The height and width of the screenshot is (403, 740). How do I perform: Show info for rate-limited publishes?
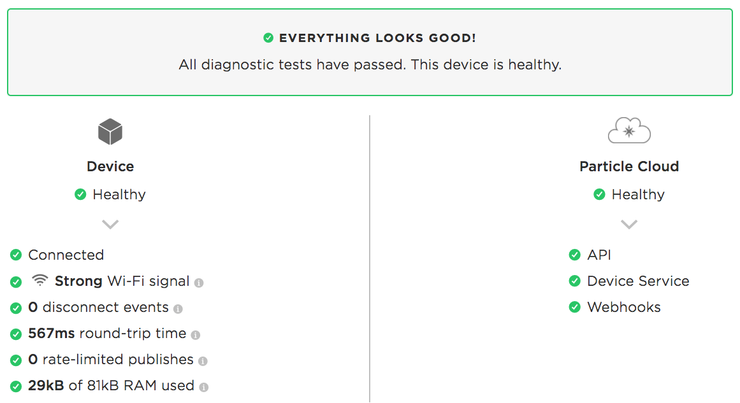tap(203, 361)
